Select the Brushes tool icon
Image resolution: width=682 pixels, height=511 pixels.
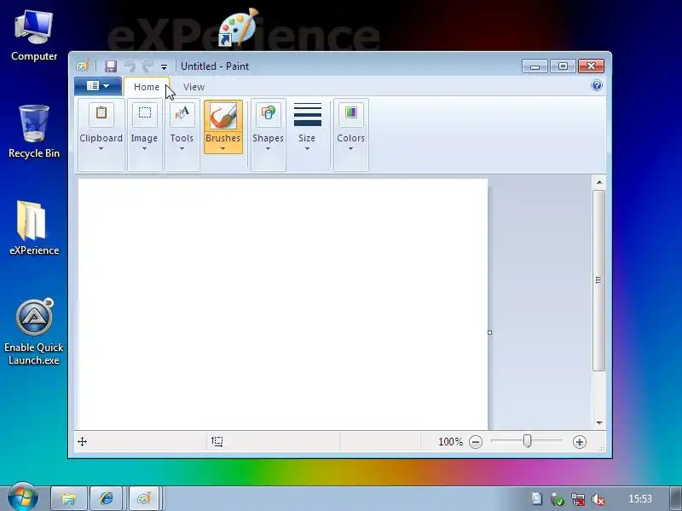(x=223, y=116)
